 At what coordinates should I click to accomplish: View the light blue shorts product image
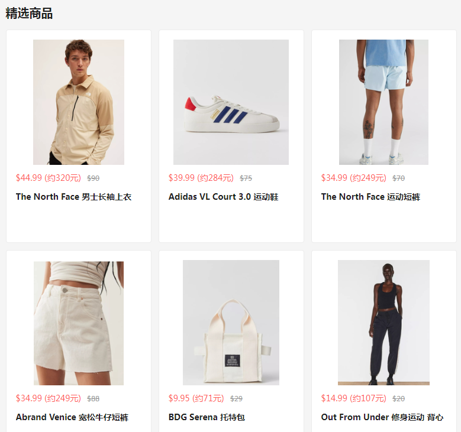pyautogui.click(x=383, y=102)
